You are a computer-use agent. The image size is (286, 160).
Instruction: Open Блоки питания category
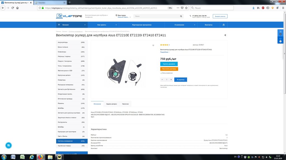pyautogui.click(x=72, y=47)
